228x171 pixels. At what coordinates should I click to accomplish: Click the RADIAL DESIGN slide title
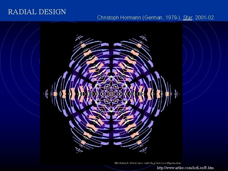pos(37,12)
